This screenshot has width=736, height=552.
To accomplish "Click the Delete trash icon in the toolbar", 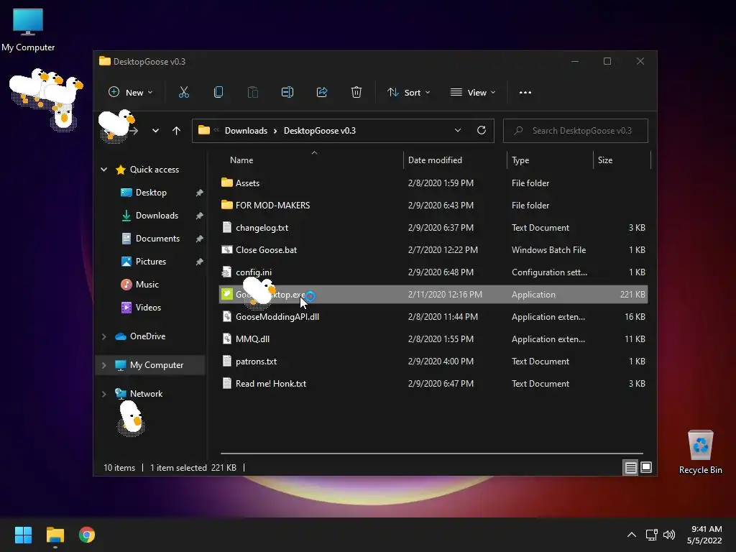I will coord(356,93).
